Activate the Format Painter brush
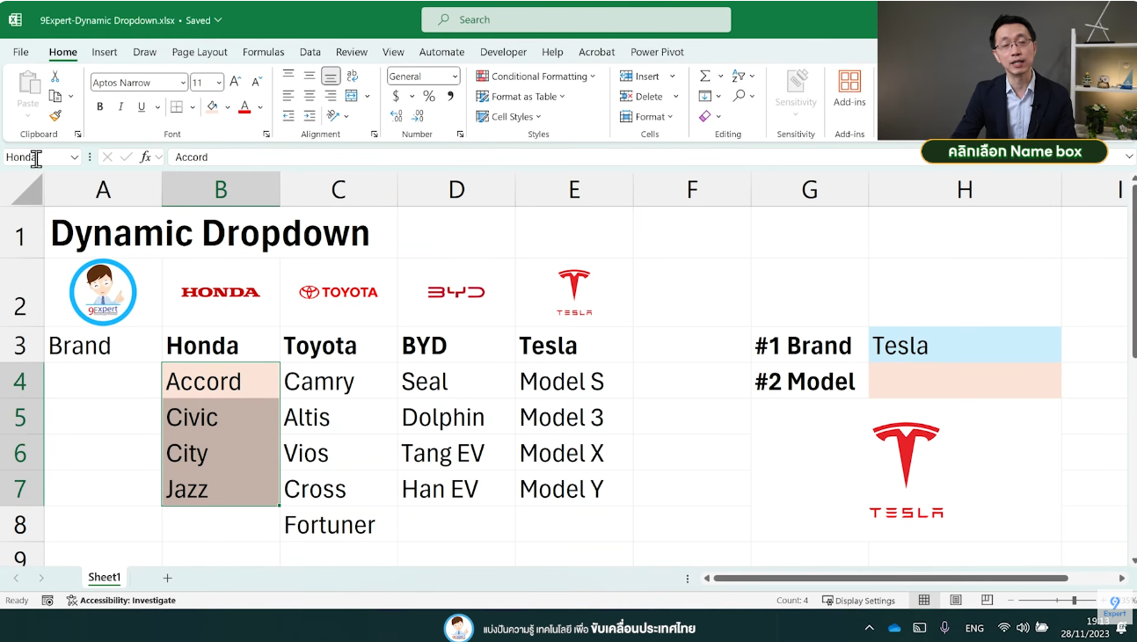Image resolution: width=1137 pixels, height=642 pixels. pos(55,115)
